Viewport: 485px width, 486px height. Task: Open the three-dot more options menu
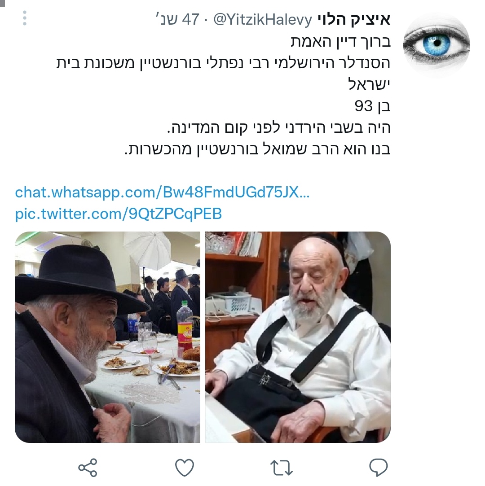[x=25, y=18]
